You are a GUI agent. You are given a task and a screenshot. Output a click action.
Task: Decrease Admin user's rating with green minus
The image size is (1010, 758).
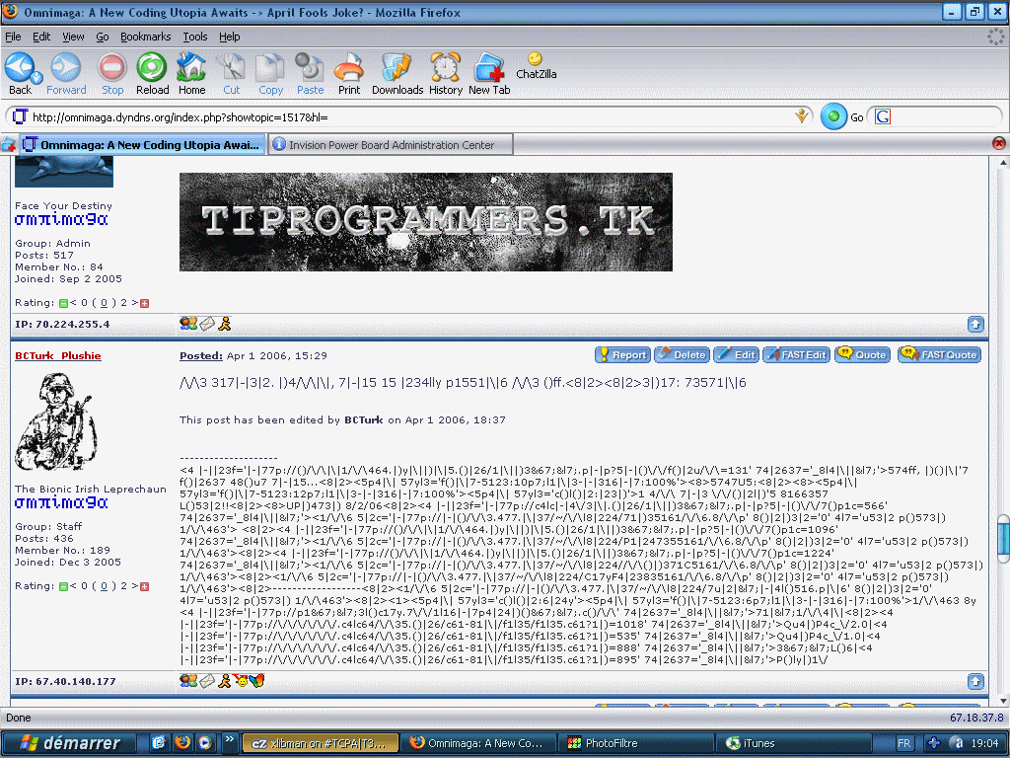63,304
